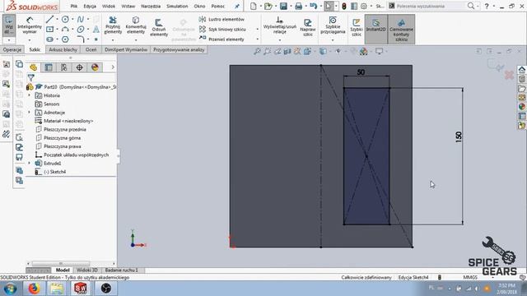Open the Plik menu

(73, 6)
